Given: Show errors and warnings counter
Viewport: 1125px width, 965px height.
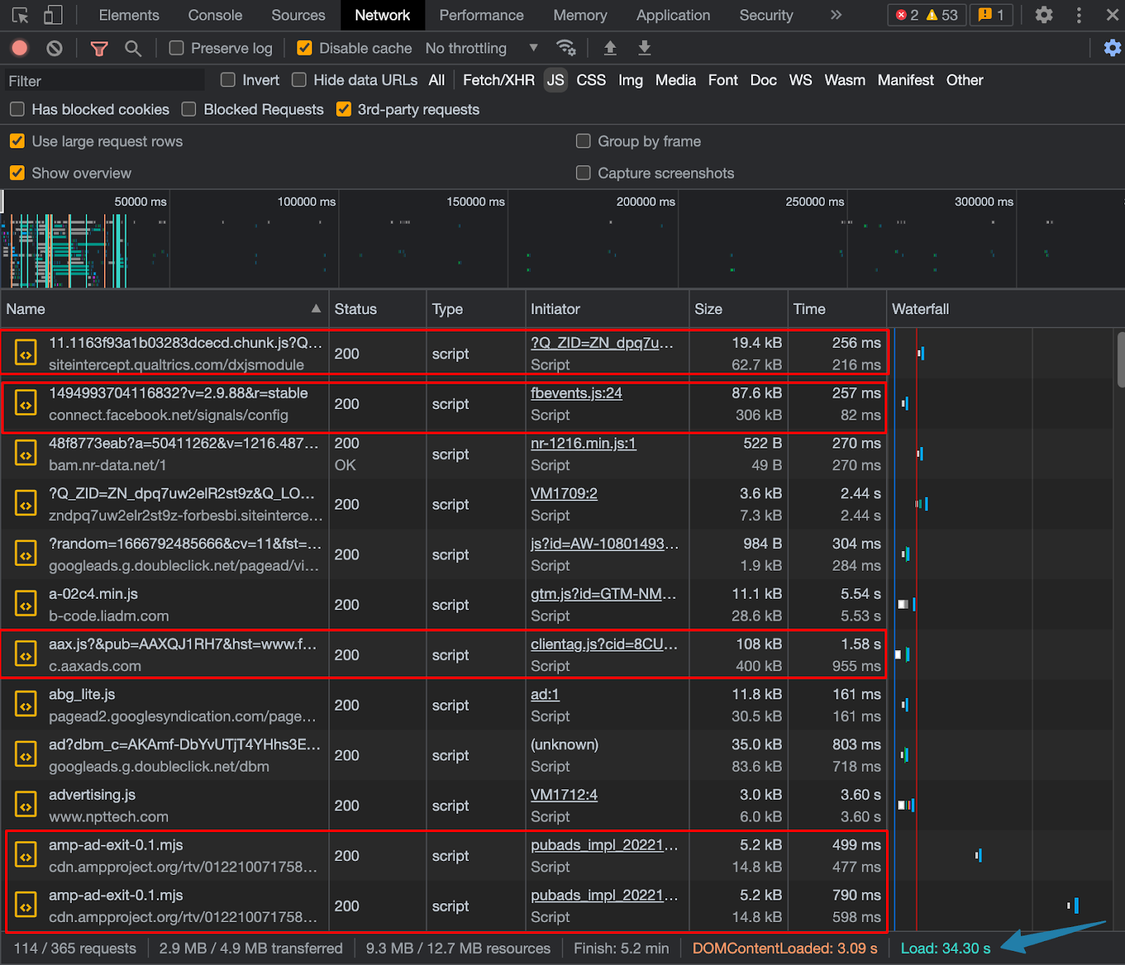Looking at the screenshot, I should [x=927, y=15].
